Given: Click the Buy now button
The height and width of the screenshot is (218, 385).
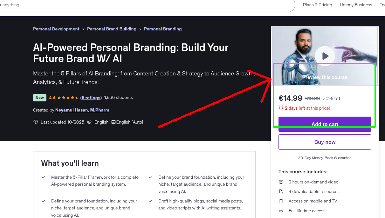Looking at the screenshot, I should coord(325,142).
